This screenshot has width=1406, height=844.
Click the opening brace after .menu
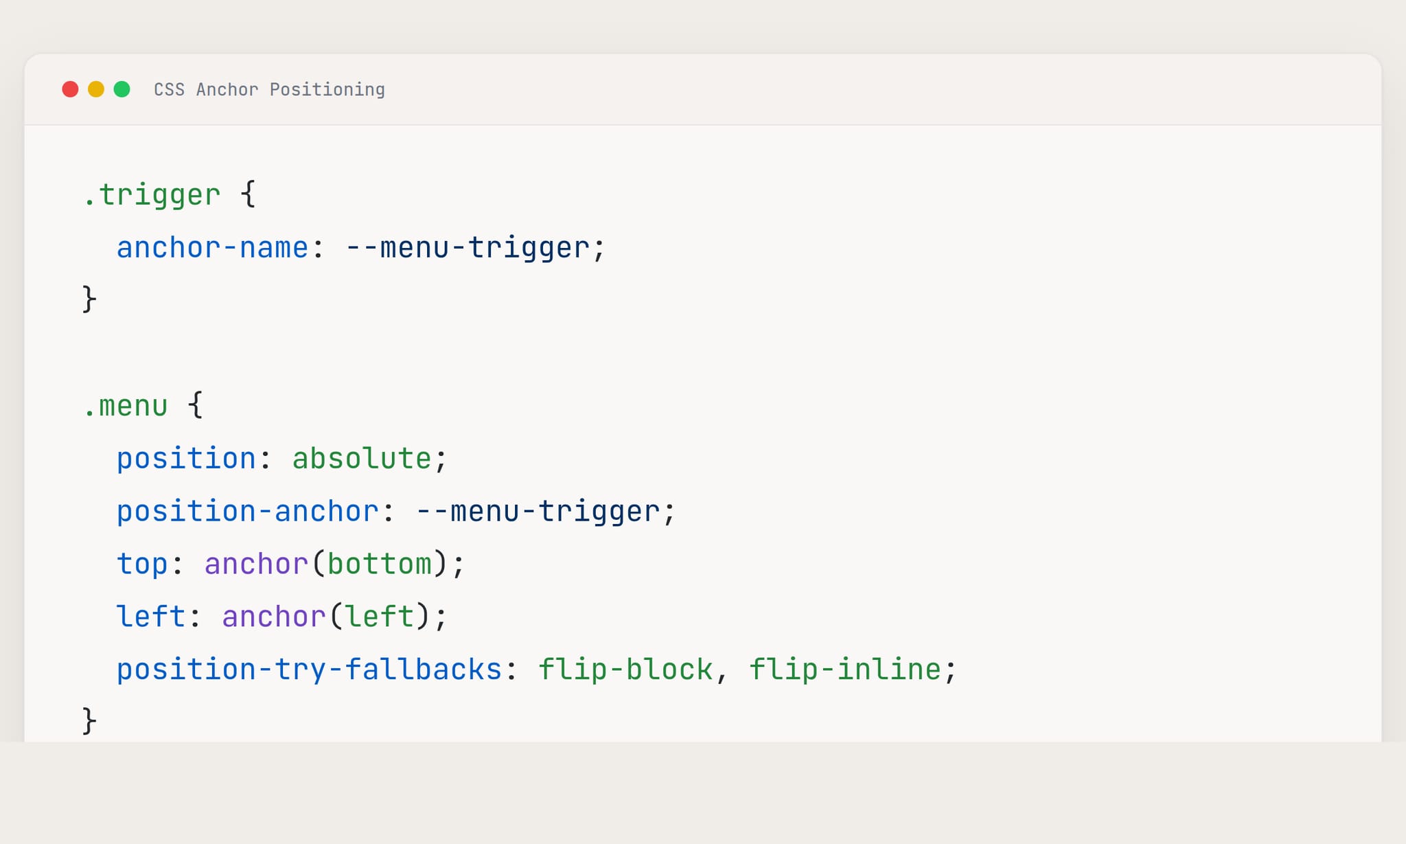196,405
